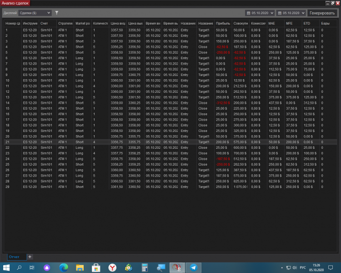Open taskbar search magnifier

coord(19,268)
